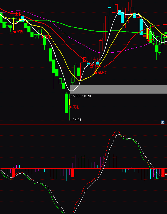Click the yellow candle beside the bottom 买进 signal

pos(70,102)
